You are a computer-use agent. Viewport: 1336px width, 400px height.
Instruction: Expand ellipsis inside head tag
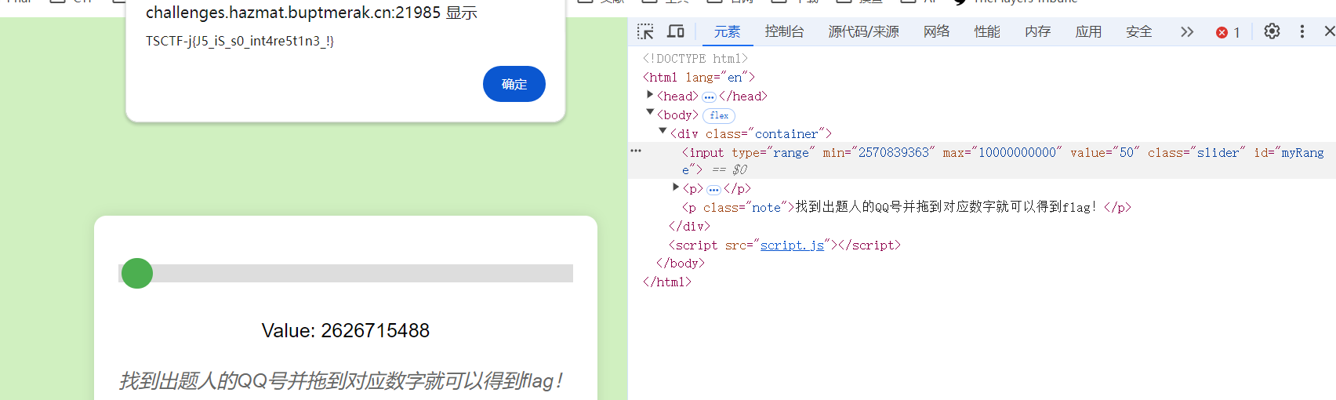pos(709,97)
